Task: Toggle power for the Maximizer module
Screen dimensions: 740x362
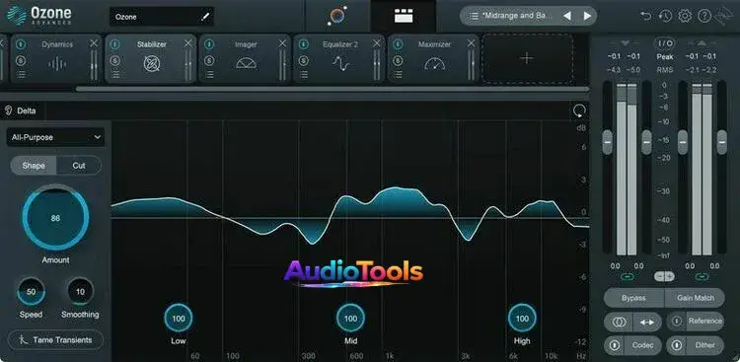Action: [398, 44]
